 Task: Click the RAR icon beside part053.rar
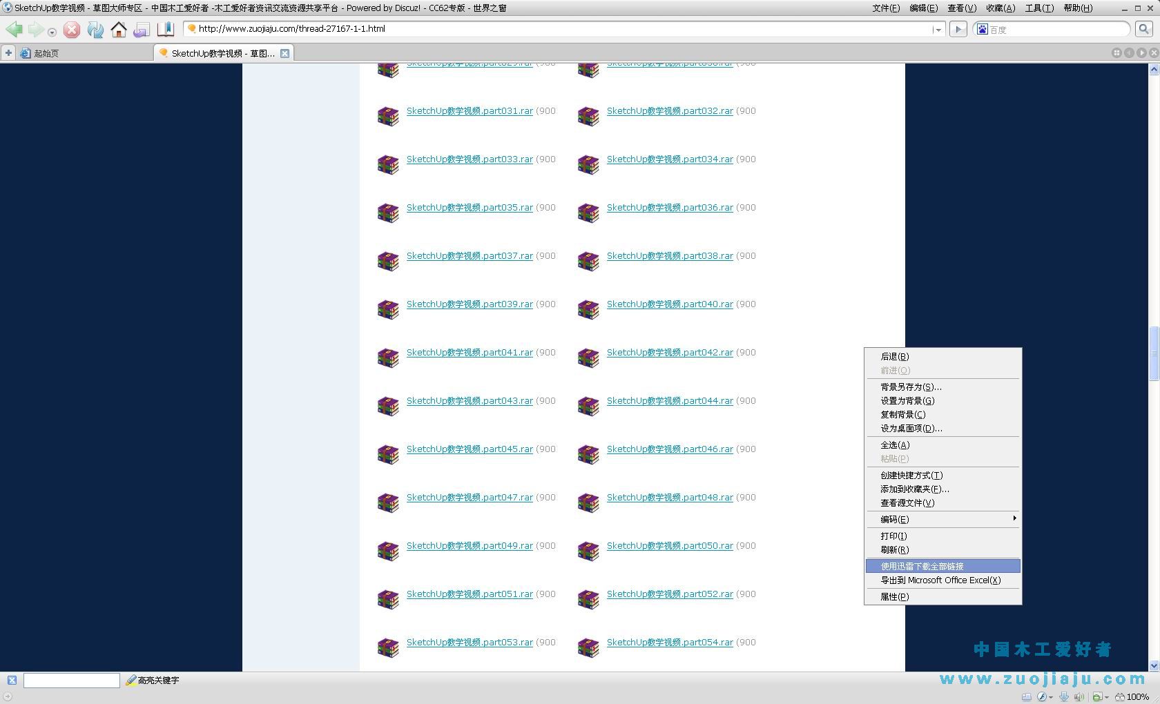point(388,647)
